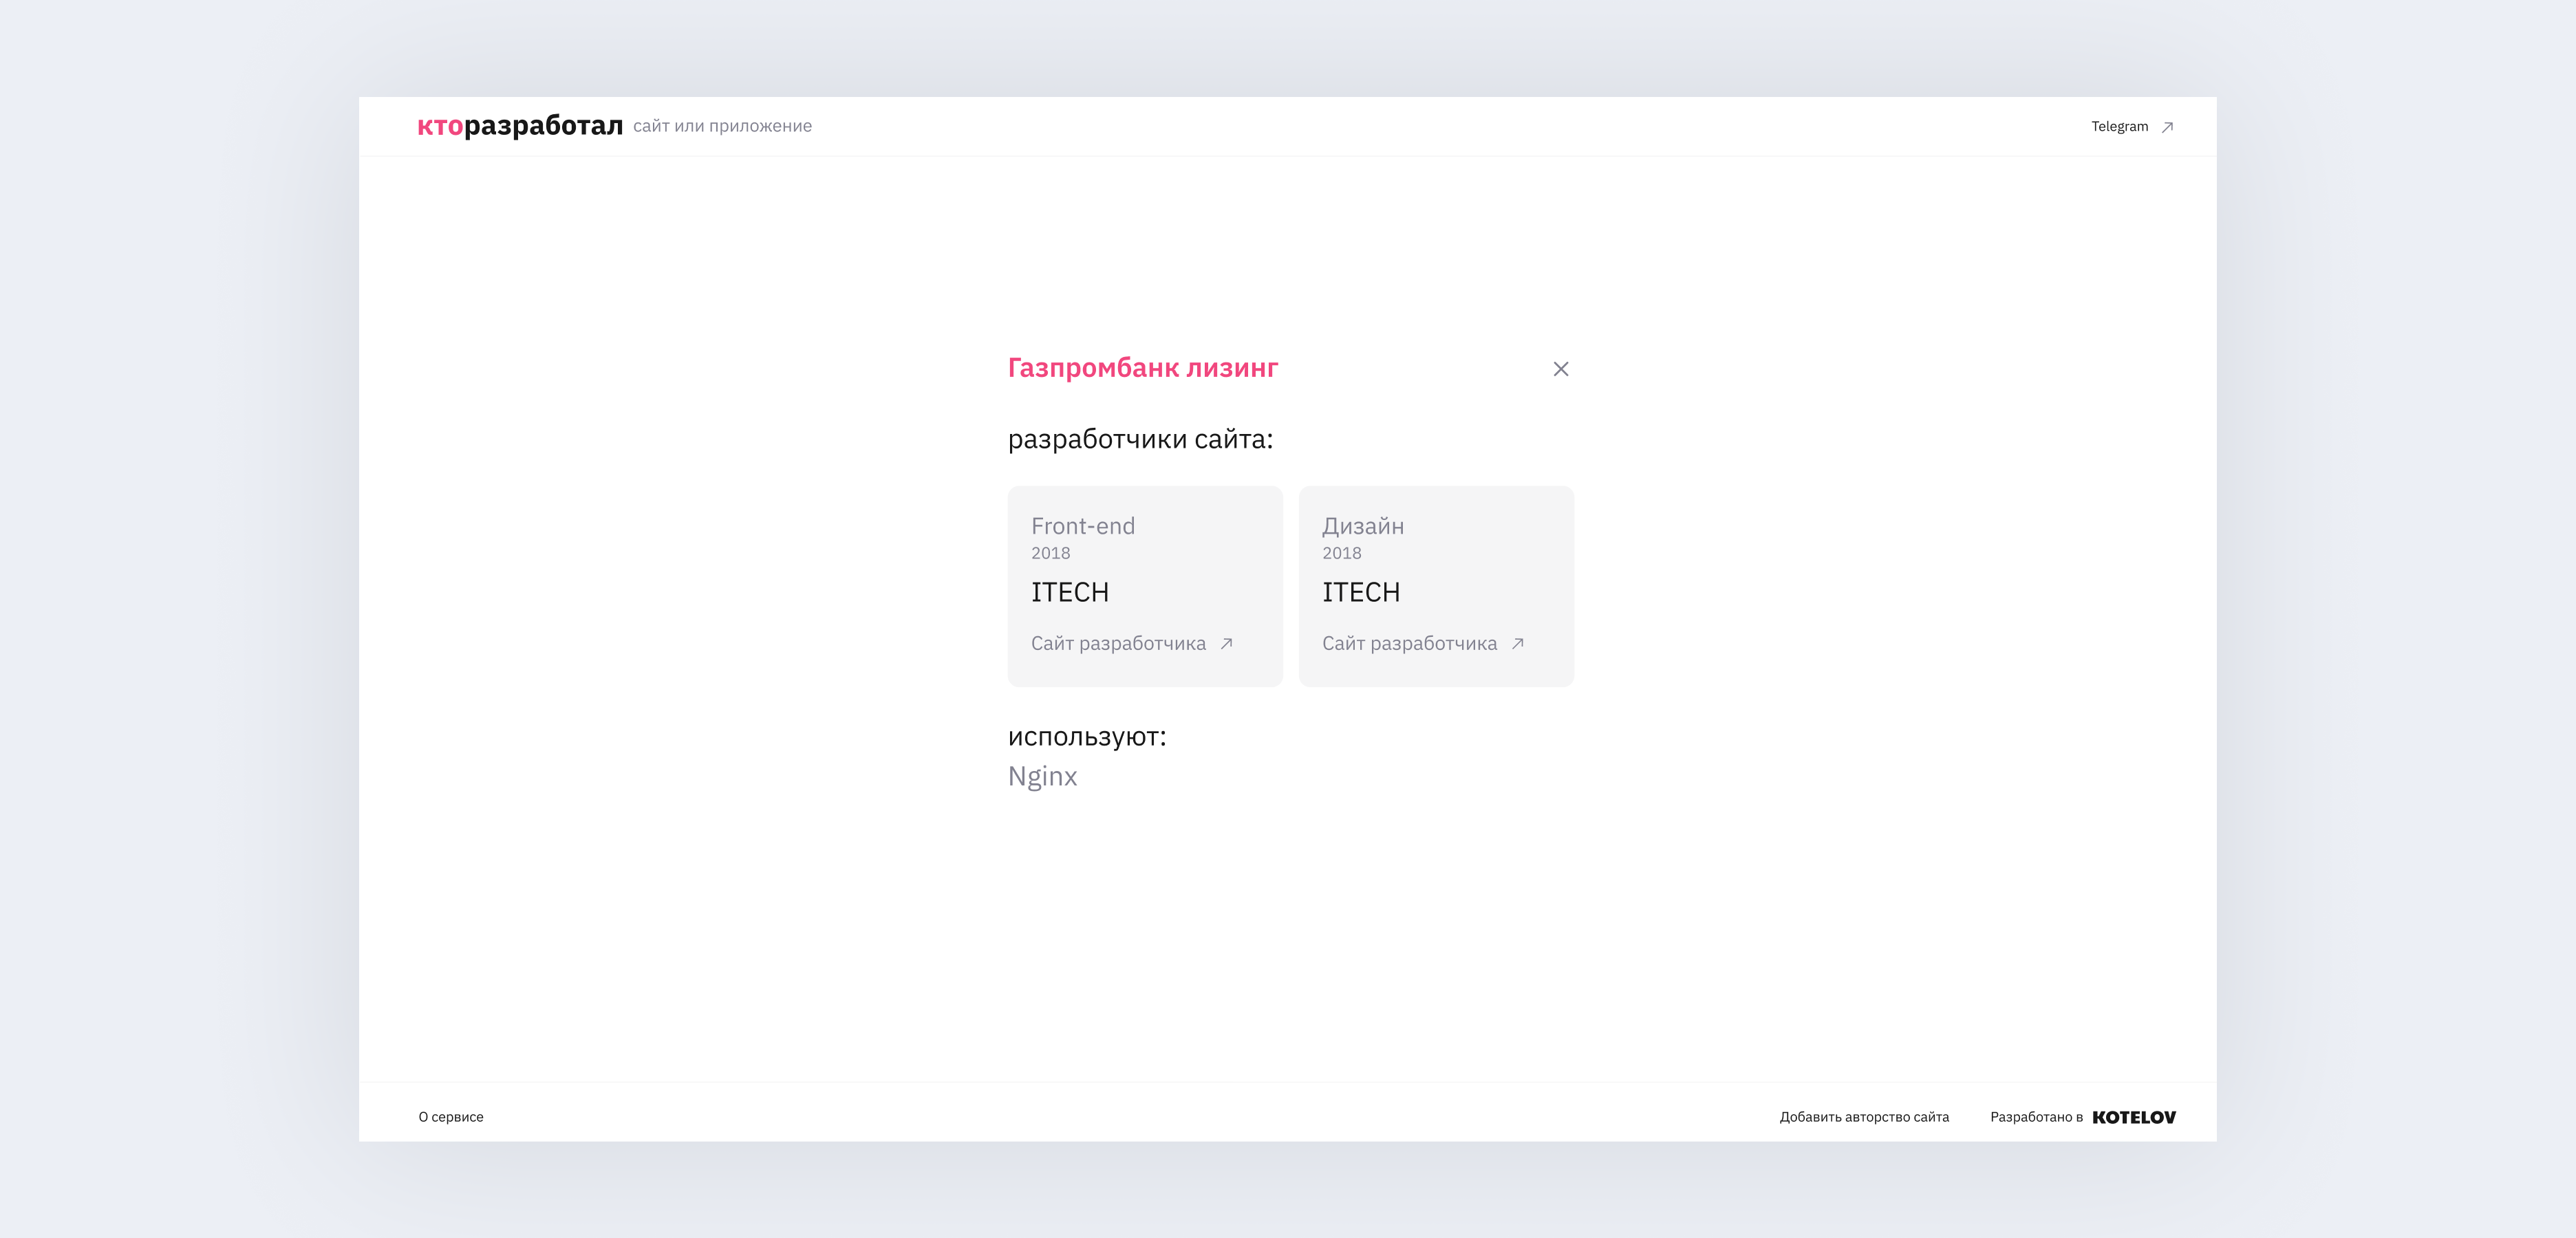The height and width of the screenshot is (1238, 2576).
Task: Click the Дизайн card heading
Action: coord(1363,526)
